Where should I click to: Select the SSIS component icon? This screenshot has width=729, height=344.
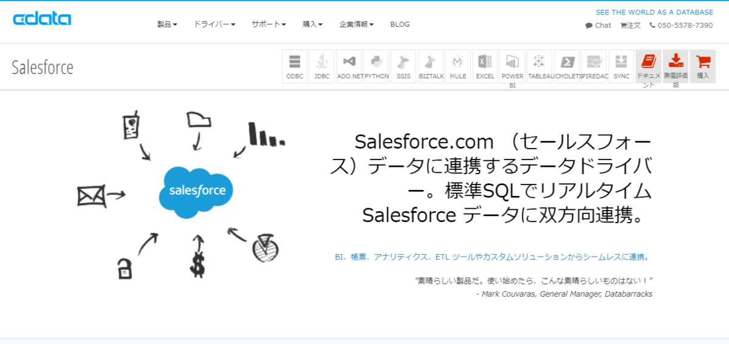(x=403, y=66)
